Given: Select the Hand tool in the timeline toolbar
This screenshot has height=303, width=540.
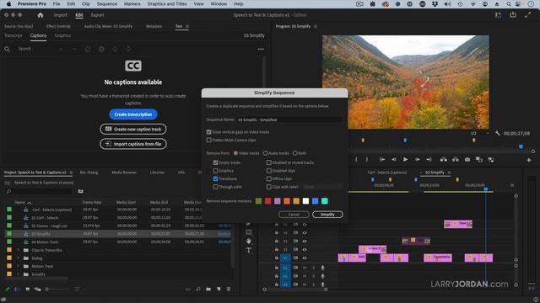Looking at the screenshot, I should click(x=249, y=242).
